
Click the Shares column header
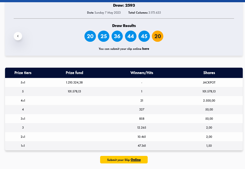[209, 73]
